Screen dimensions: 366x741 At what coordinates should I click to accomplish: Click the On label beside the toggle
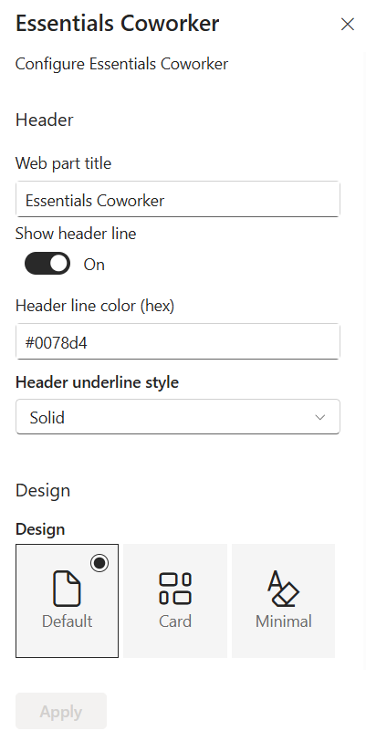click(x=94, y=264)
